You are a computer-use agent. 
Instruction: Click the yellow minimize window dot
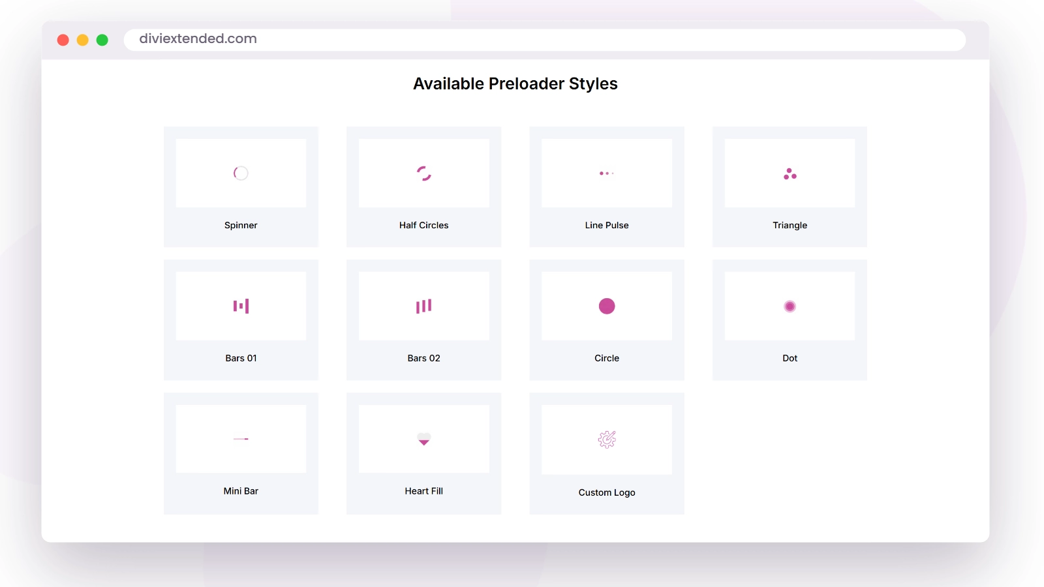83,40
